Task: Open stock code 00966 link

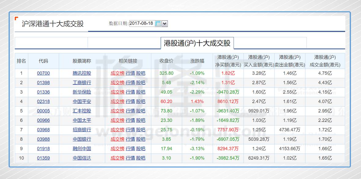Action: pyautogui.click(x=43, y=120)
